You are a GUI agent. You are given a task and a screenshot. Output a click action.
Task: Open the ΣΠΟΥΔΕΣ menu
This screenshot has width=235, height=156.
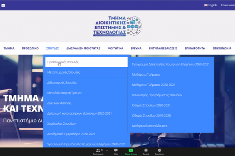[52, 48]
